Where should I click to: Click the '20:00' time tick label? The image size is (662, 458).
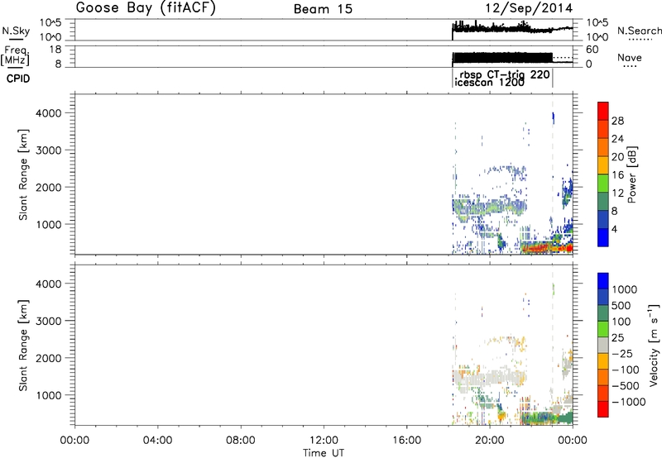490,441
